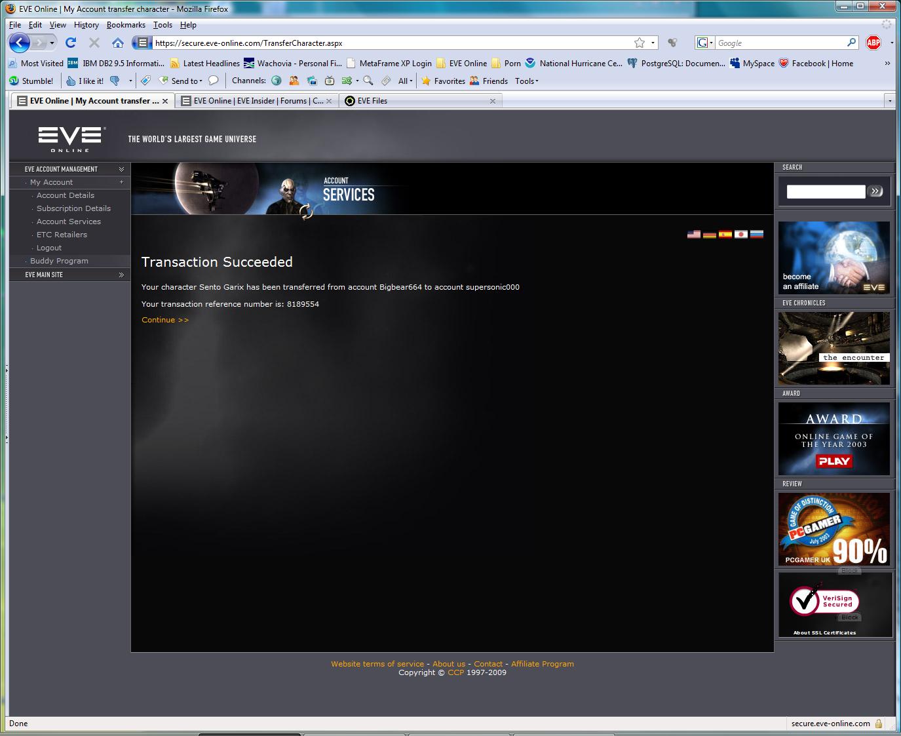Viewport: 901px width, 736px height.
Task: Select the globe channel icon
Action: [x=277, y=81]
